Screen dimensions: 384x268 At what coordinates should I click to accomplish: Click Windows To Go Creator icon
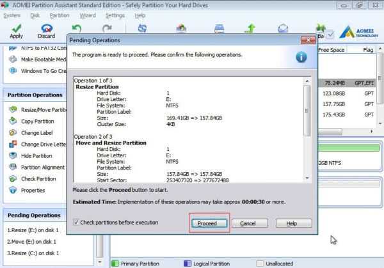13,71
